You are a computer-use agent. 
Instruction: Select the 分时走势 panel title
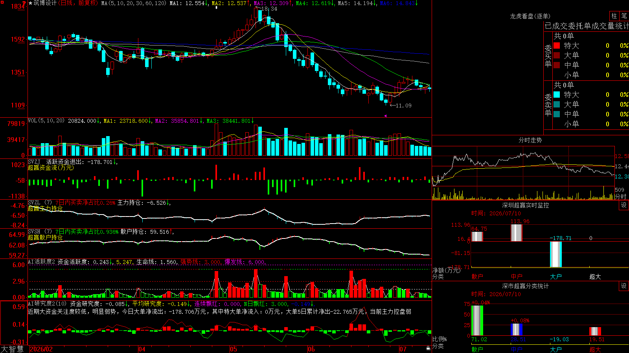click(530, 140)
